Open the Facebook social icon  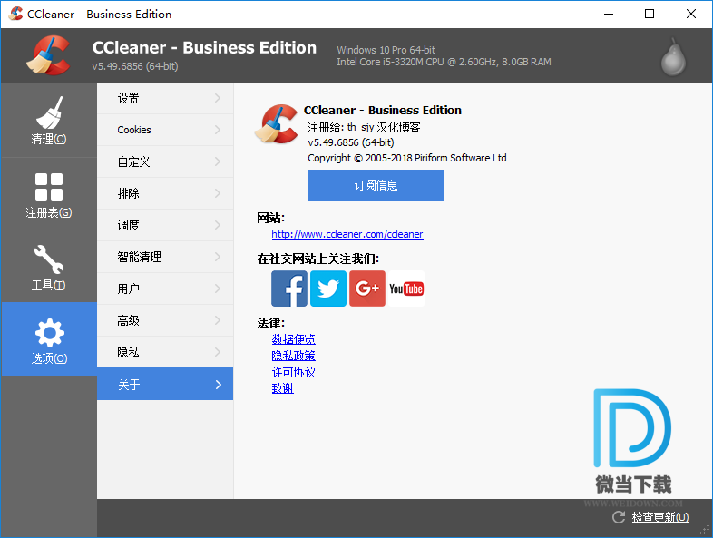pos(289,289)
